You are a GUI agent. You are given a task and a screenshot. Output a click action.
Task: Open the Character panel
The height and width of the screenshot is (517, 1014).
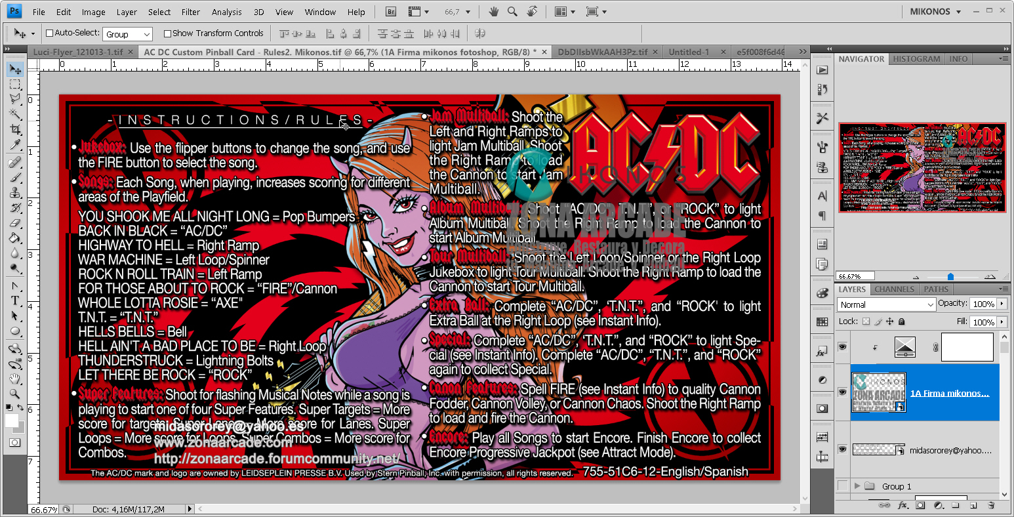tap(822, 196)
